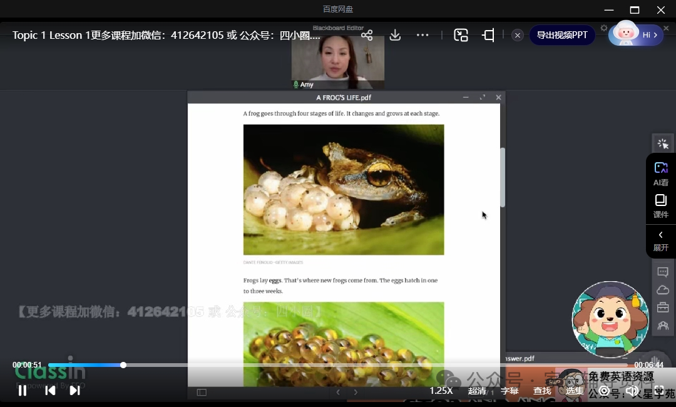Image resolution: width=676 pixels, height=407 pixels.
Task: Click the share icon in top toolbar
Action: click(367, 35)
